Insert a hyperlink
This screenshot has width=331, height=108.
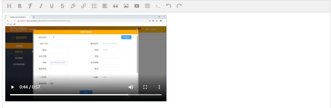[84, 6]
